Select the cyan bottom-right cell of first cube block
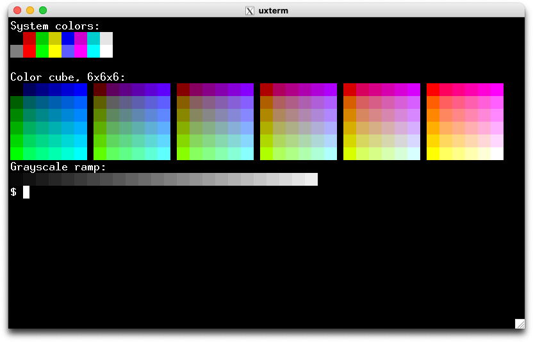The height and width of the screenshot is (342, 533). (x=81, y=154)
